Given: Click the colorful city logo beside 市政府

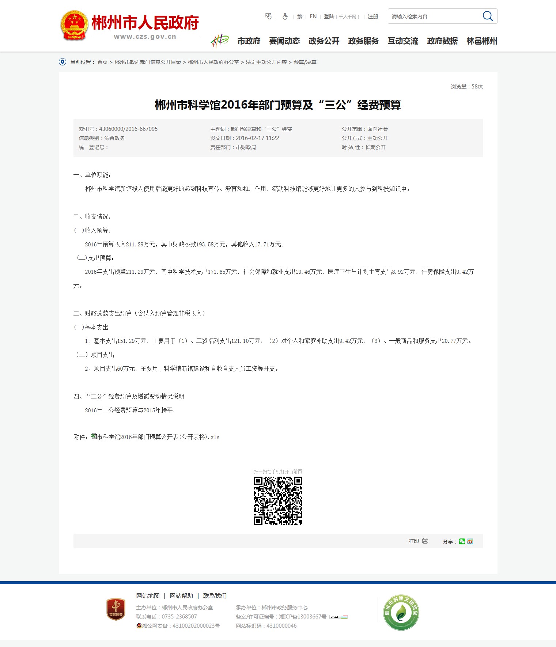Looking at the screenshot, I should (219, 41).
